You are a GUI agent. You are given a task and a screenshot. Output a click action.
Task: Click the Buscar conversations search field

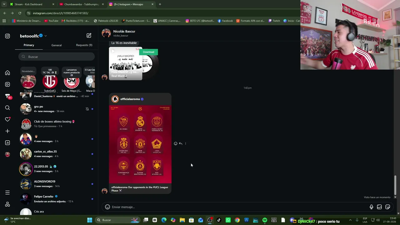[56, 57]
